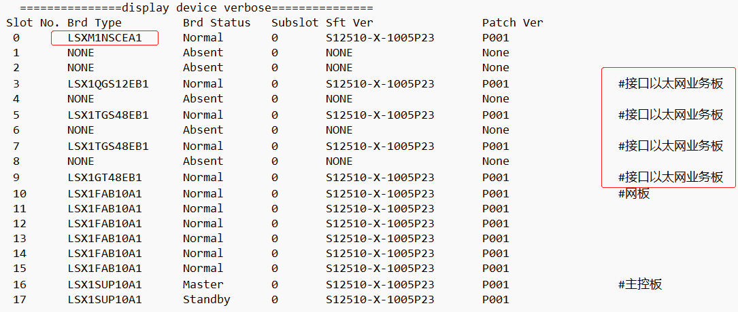Click the '#网板' annotation
Screen dimensions: 738x312
click(633, 194)
